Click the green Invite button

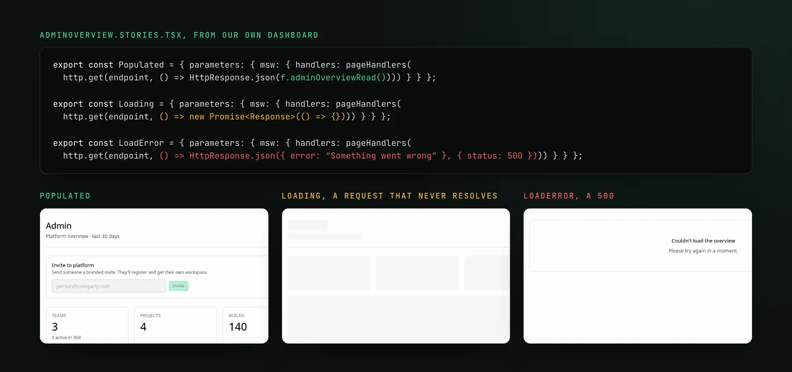pyautogui.click(x=179, y=286)
